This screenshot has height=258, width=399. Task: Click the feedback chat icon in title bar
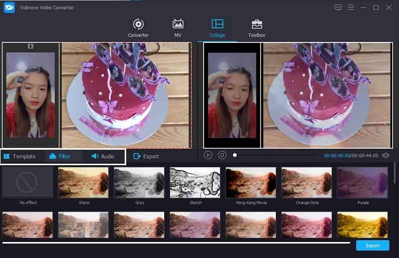point(338,7)
